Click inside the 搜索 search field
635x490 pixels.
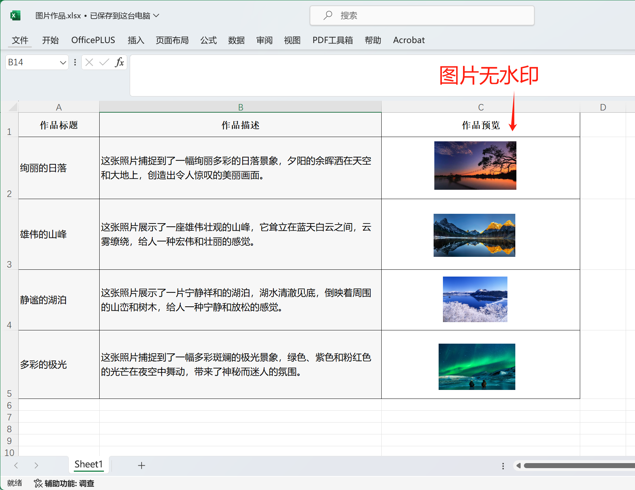(x=394, y=15)
